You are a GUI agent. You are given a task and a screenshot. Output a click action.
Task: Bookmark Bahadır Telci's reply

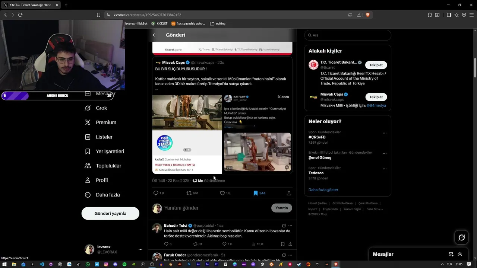tap(282, 244)
